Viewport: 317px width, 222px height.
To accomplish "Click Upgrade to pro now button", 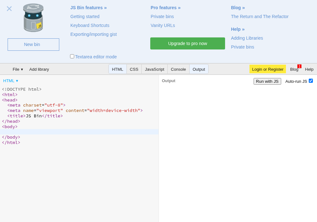I will [188, 43].
